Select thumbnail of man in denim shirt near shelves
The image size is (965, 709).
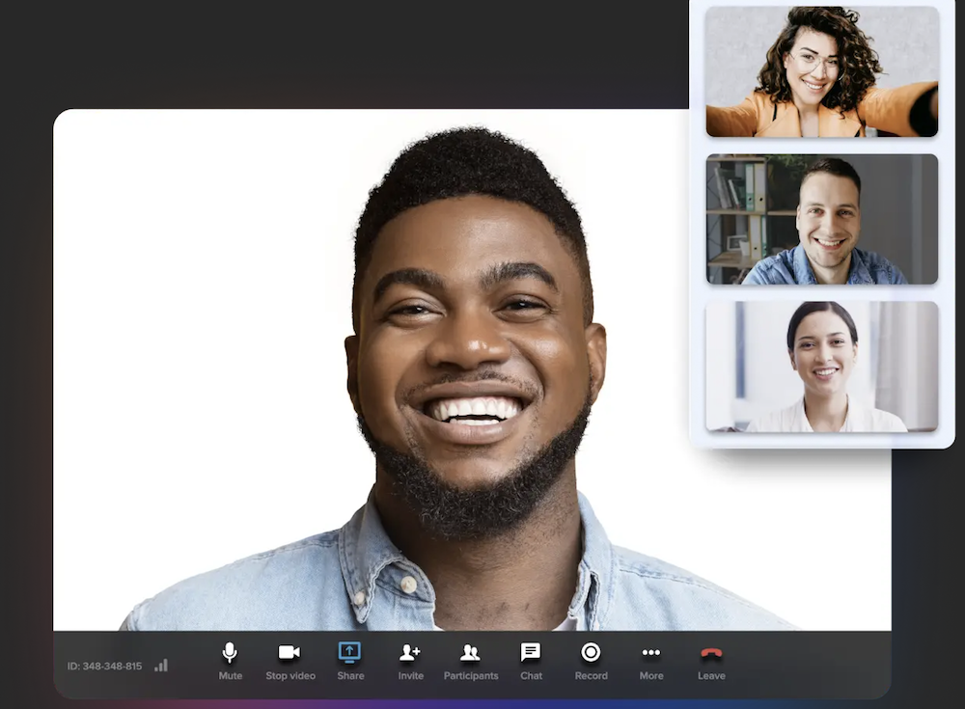point(821,219)
